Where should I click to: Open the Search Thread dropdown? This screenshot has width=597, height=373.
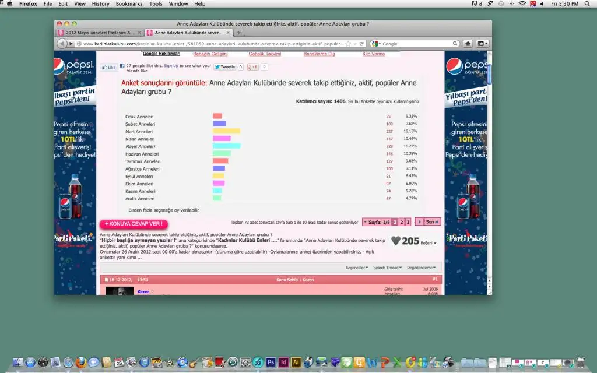[387, 268]
